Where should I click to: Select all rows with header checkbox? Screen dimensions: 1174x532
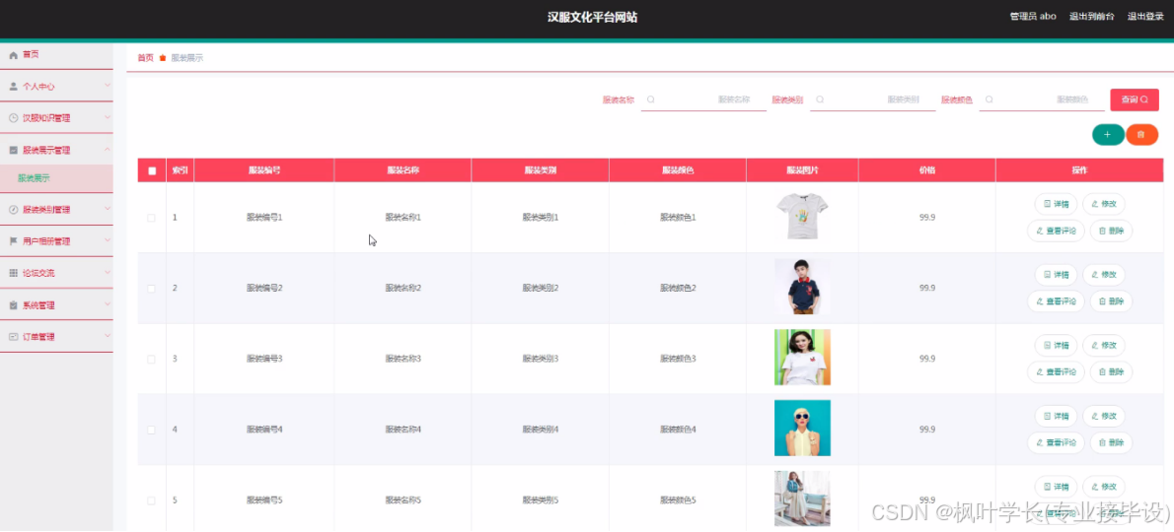pyautogui.click(x=152, y=171)
